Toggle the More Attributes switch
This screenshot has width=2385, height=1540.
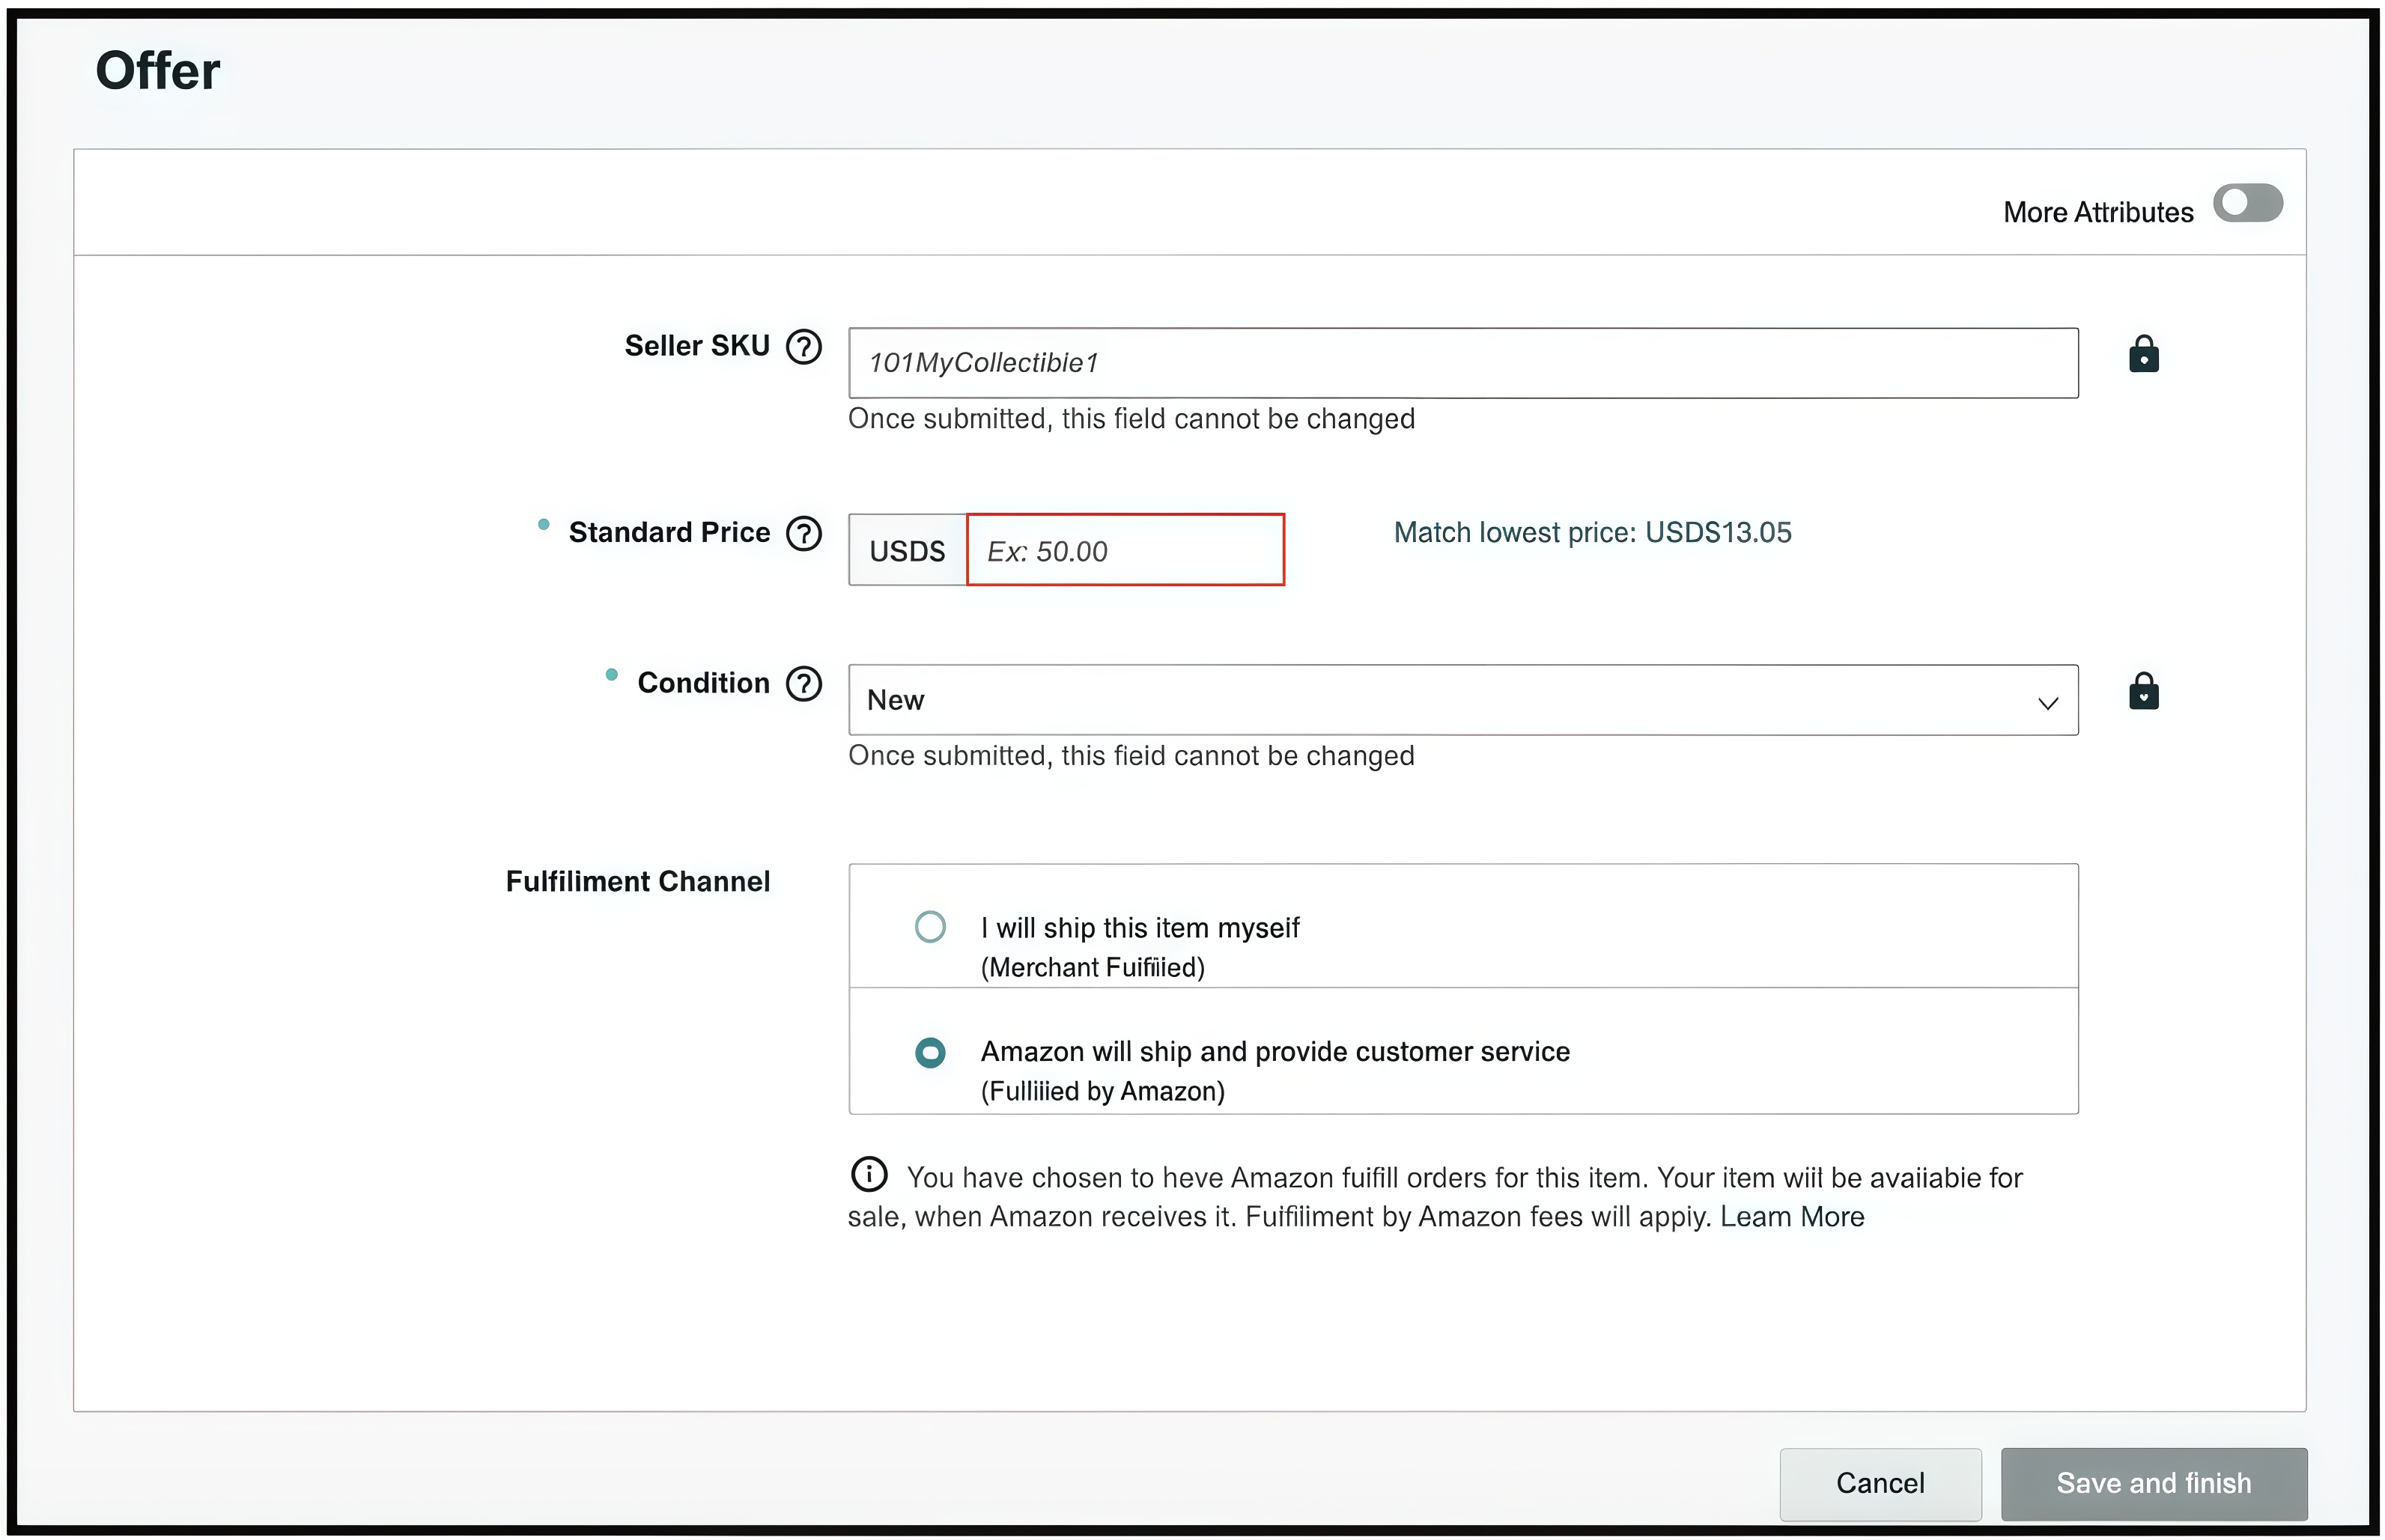pos(2247,203)
